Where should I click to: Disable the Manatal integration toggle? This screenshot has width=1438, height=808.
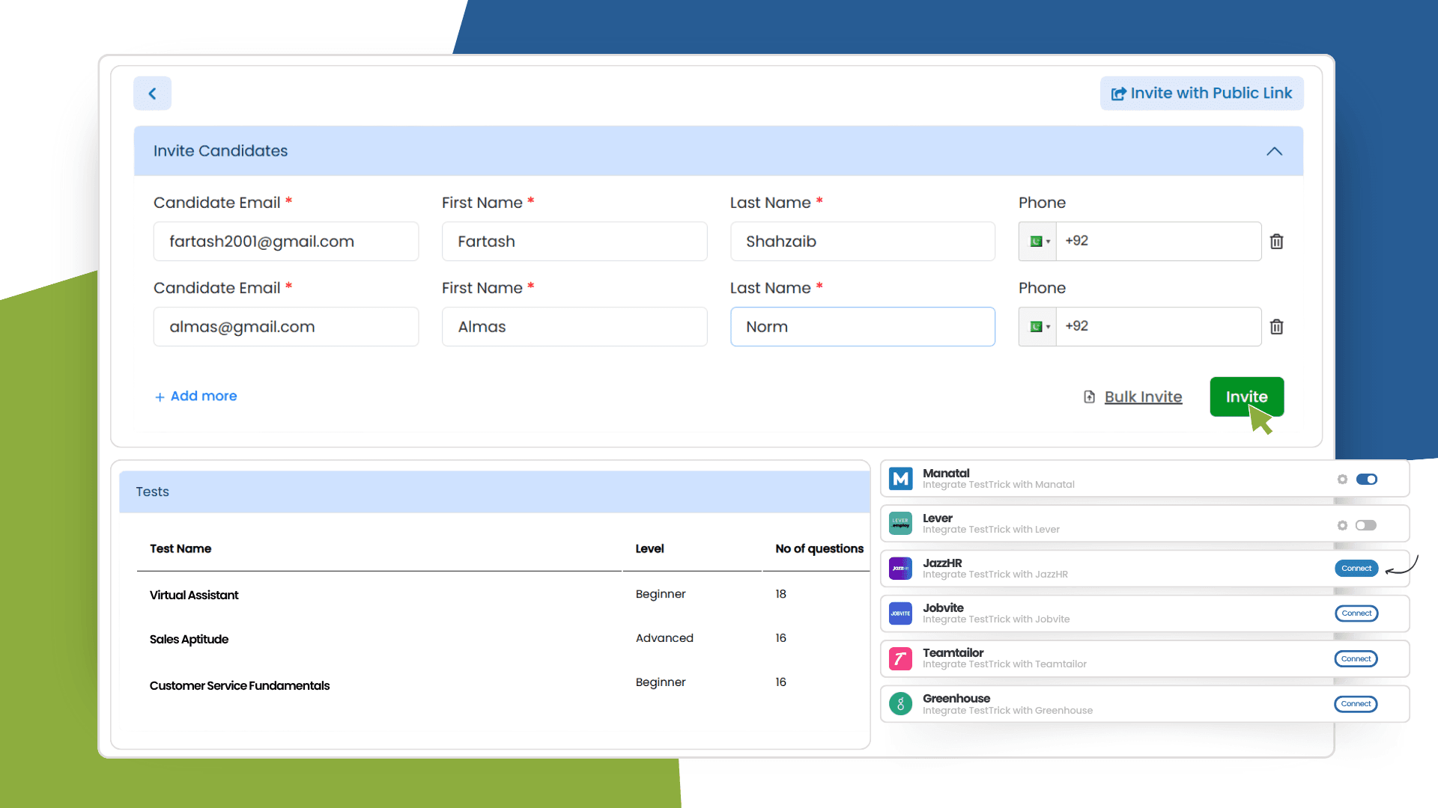(1366, 480)
